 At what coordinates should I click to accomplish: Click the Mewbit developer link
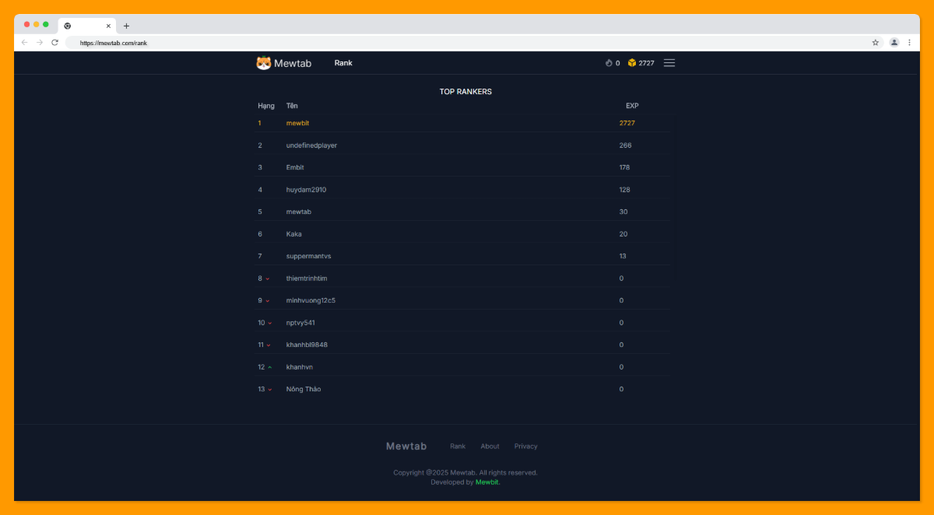486,482
